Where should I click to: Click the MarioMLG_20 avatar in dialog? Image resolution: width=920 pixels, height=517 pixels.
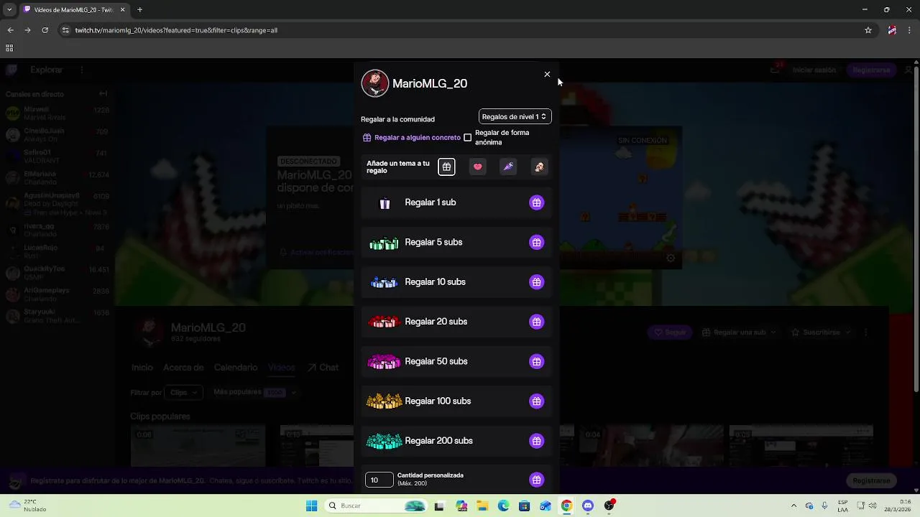[x=375, y=83]
